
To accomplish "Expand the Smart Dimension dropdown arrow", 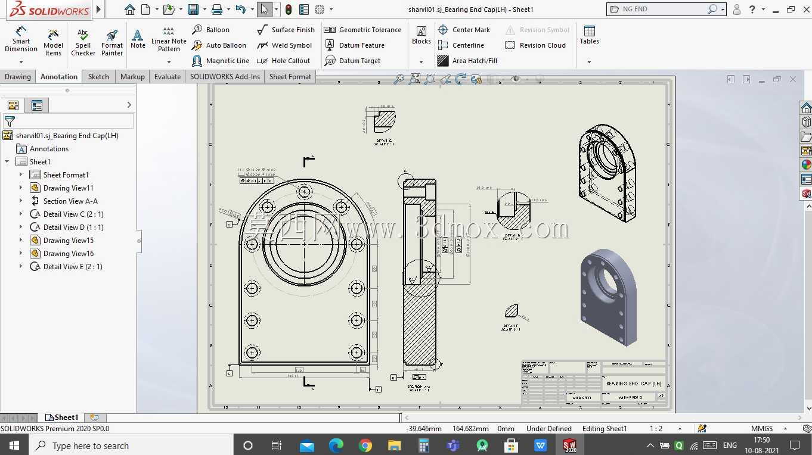I will coord(21,62).
